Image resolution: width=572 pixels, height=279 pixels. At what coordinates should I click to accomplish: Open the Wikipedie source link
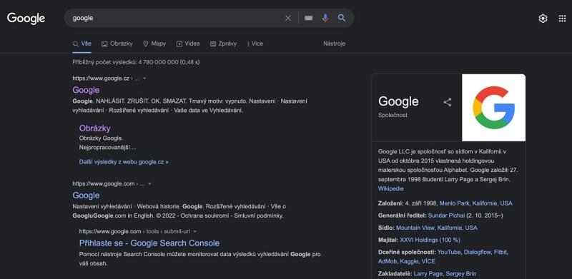390,188
